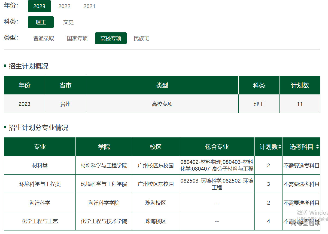Click the 海洋科学学院 college cell
Viewport: 328px width, 234px height.
[x=104, y=203]
